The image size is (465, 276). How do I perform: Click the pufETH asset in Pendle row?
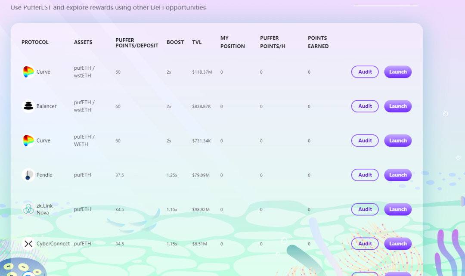(x=82, y=175)
